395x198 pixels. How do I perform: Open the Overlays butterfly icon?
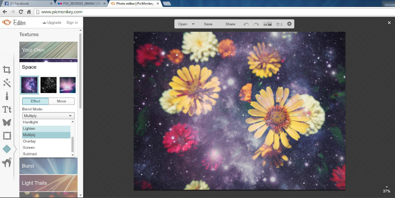coord(7,123)
